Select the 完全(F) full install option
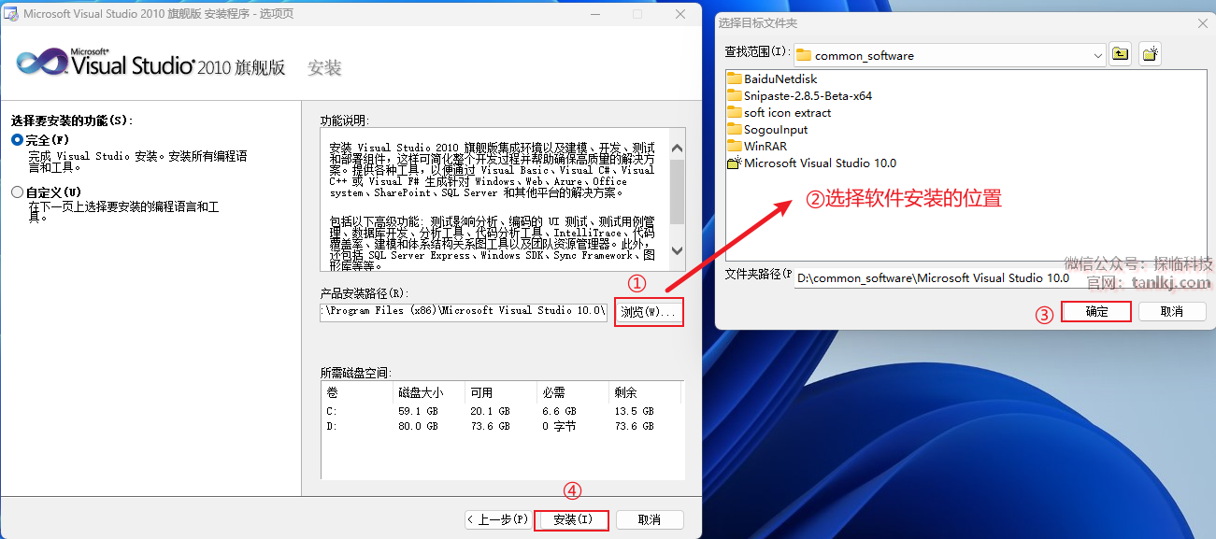 pos(18,140)
